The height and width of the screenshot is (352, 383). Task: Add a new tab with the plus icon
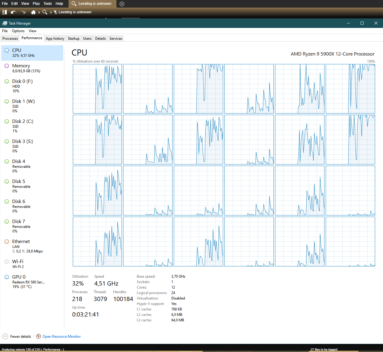pyautogui.click(x=122, y=4)
